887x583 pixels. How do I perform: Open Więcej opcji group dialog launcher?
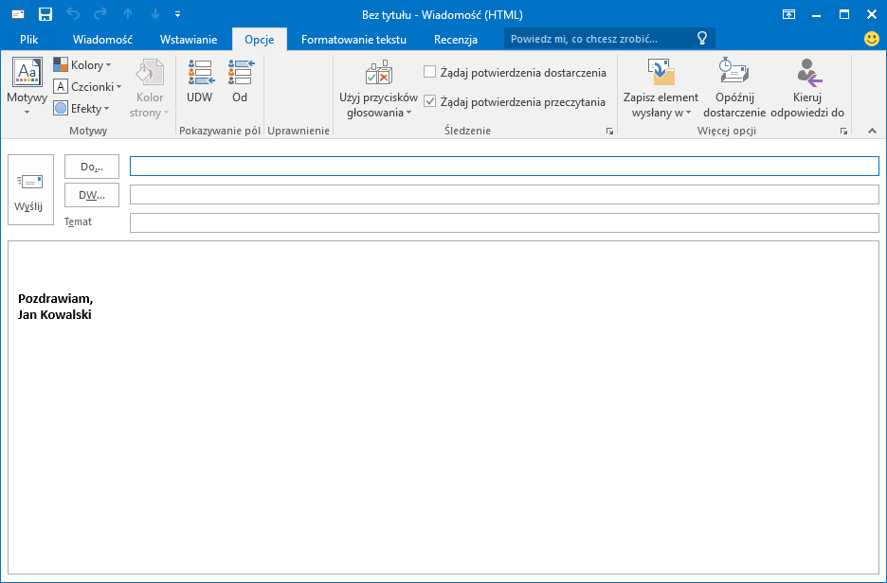[x=843, y=131]
